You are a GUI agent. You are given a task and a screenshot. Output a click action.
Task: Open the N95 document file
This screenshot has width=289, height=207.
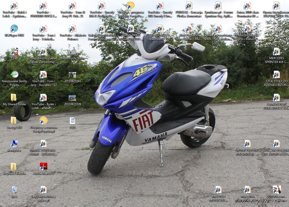tap(73, 121)
